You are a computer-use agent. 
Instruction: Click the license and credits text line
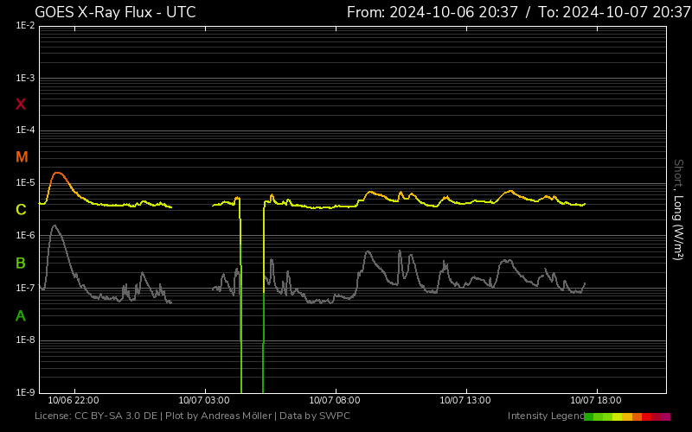(192, 416)
